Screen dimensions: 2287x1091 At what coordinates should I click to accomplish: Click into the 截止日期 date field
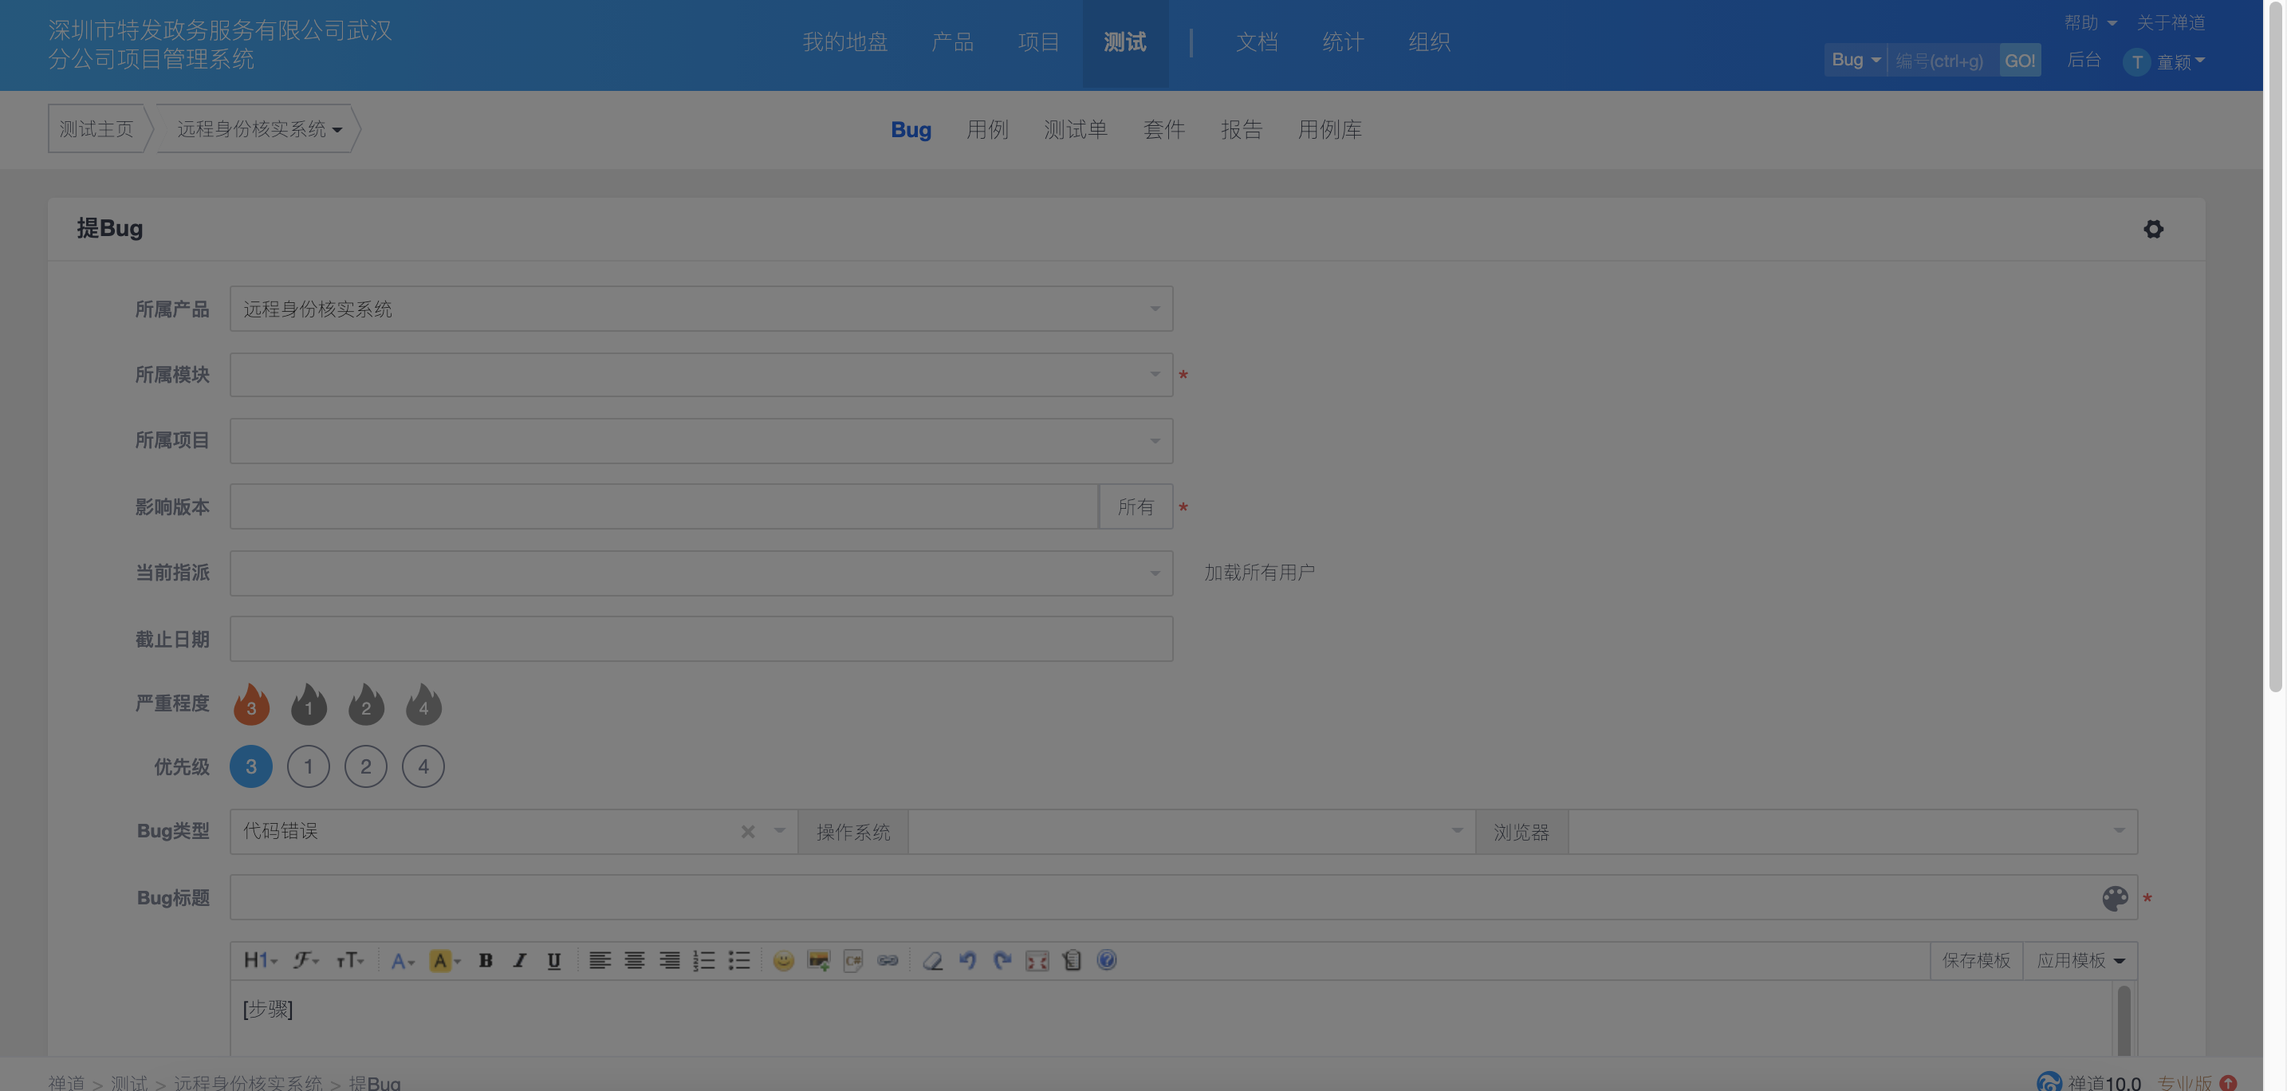700,639
